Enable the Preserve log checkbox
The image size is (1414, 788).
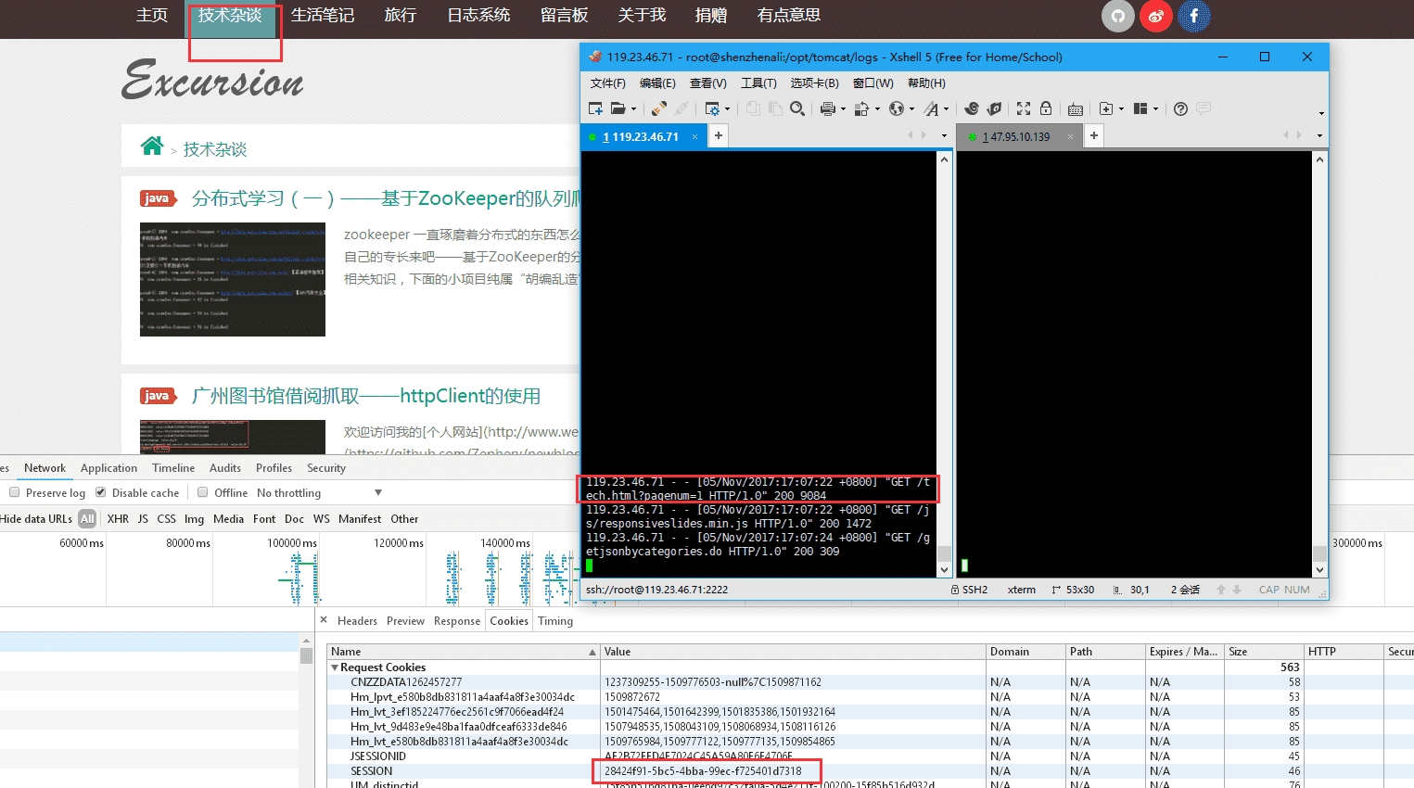[14, 492]
